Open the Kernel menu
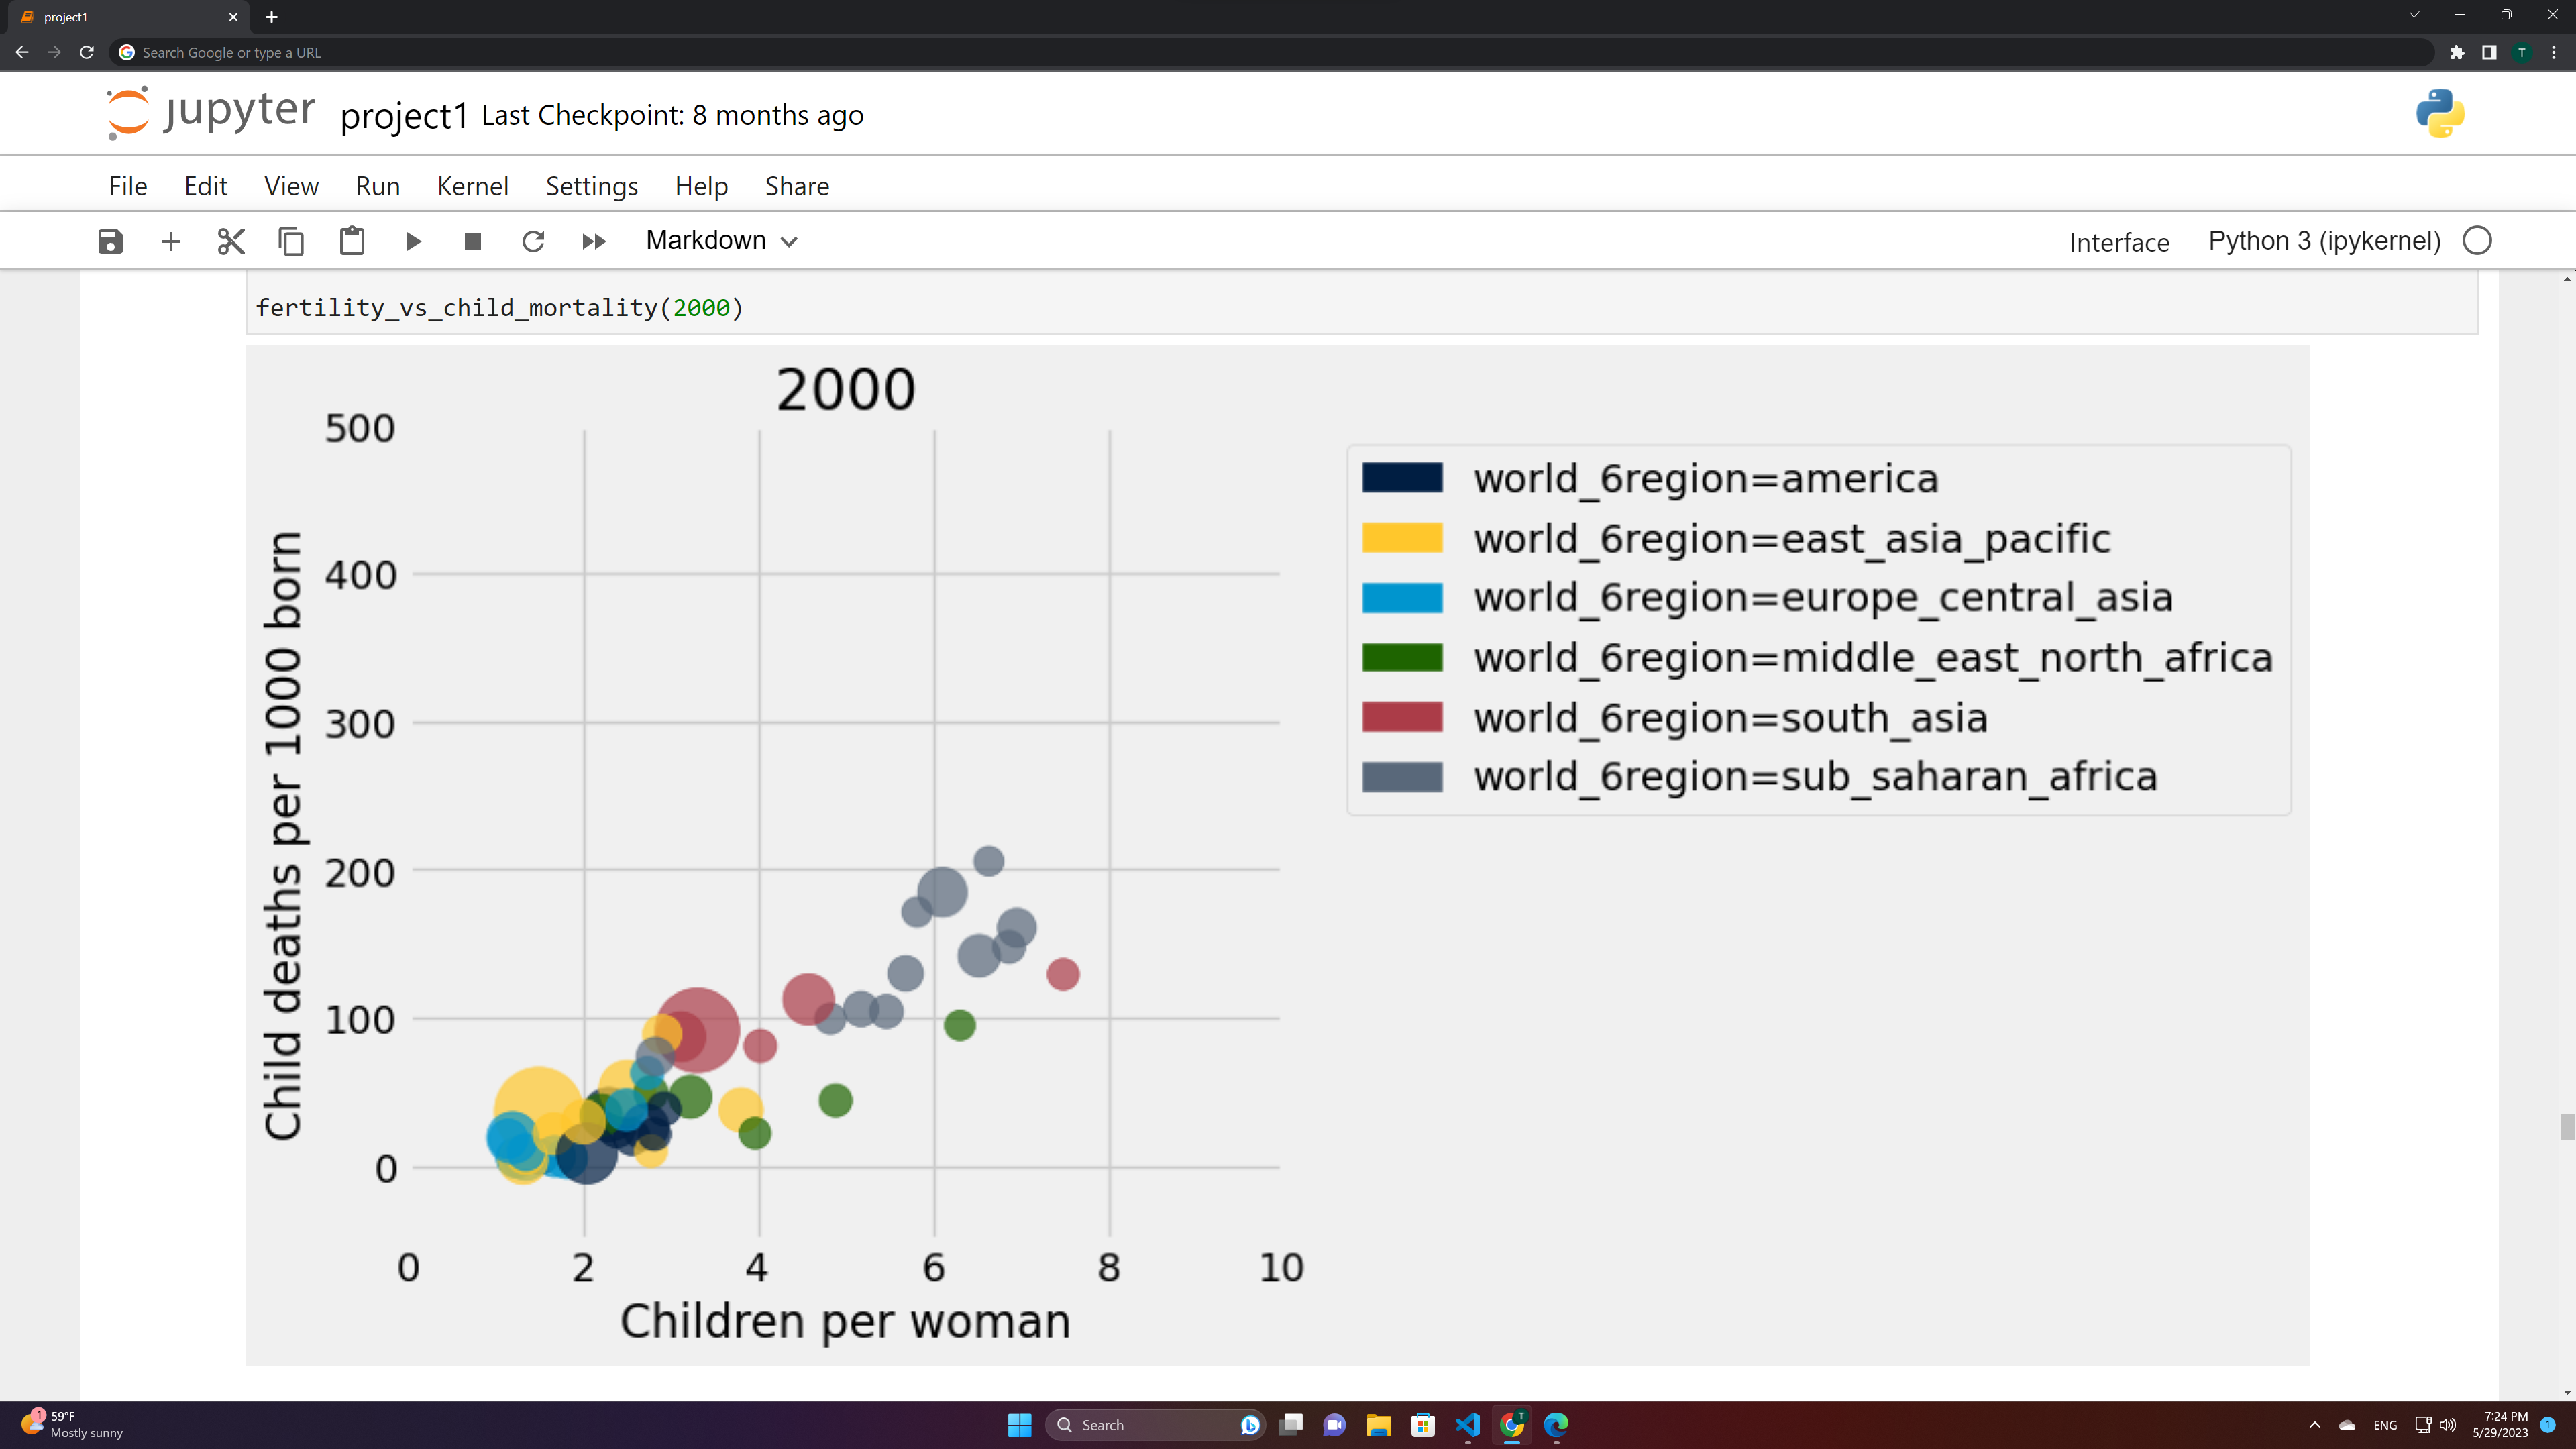The height and width of the screenshot is (1449, 2576). click(472, 186)
